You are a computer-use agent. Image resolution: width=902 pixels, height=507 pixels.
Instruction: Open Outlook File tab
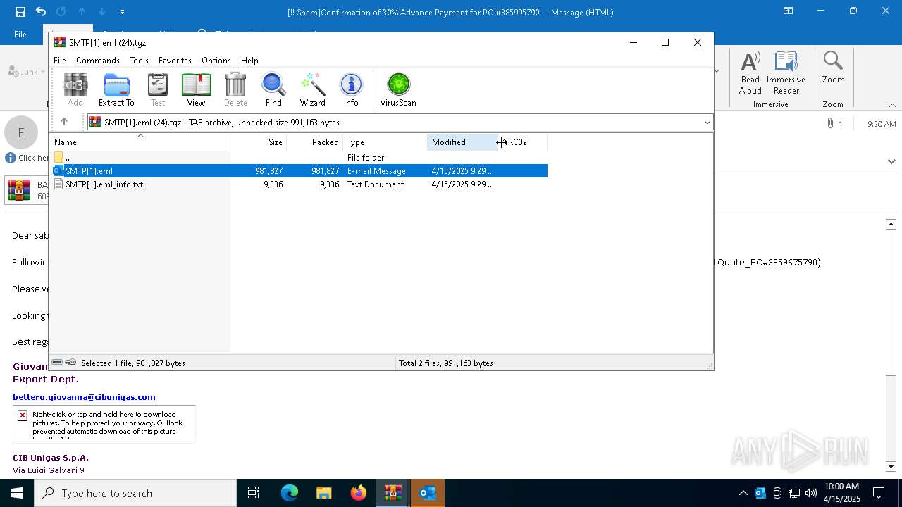[20, 34]
